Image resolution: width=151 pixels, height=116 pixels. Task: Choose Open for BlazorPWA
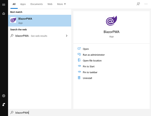click(86, 49)
